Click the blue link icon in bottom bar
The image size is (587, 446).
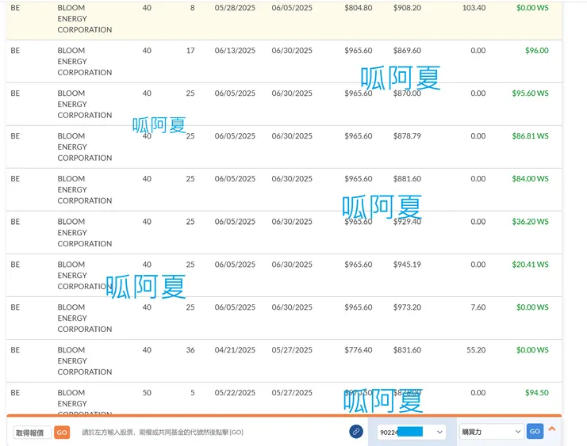pos(356,432)
